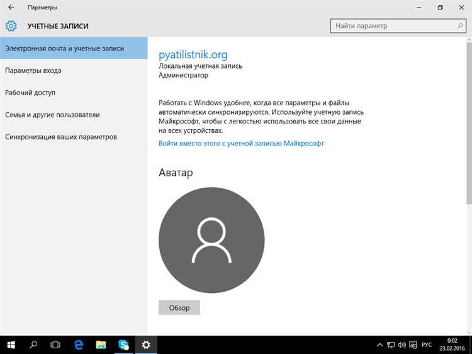472x354 pixels.
Task: Click the magnifier icon in the search box
Action: point(460,26)
